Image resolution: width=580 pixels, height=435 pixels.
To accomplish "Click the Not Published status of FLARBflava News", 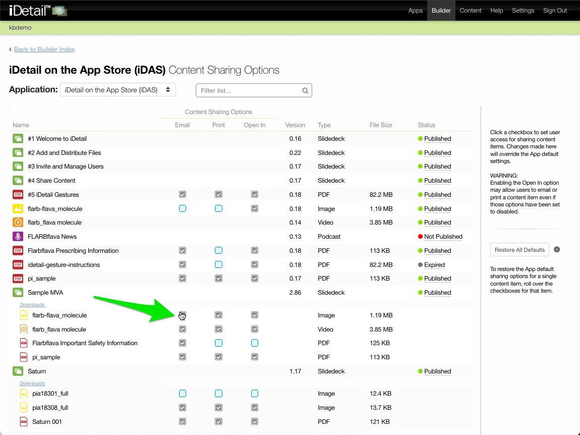I will 443,237.
